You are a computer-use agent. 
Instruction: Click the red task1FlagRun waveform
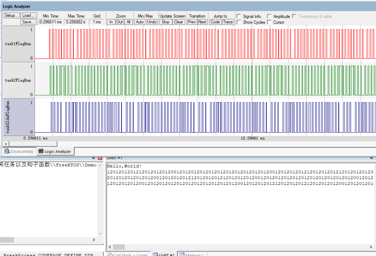coord(205,44)
